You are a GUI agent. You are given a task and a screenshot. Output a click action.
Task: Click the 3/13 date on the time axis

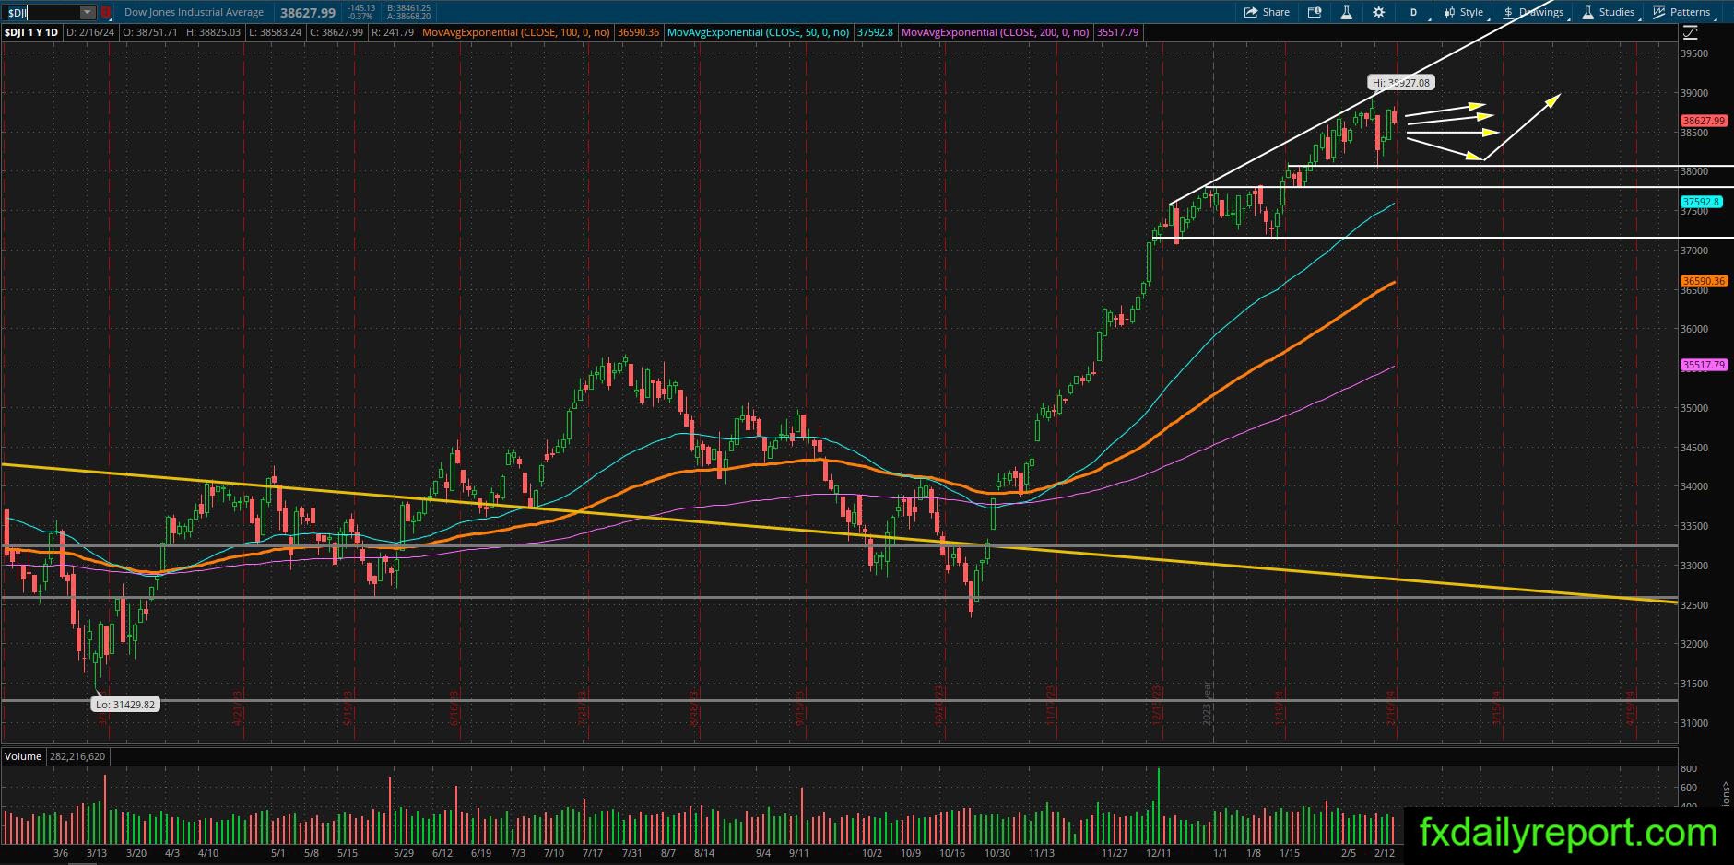(96, 853)
